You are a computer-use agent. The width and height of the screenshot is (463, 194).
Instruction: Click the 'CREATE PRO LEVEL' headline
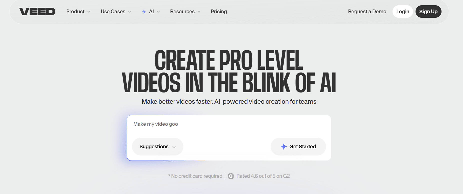(x=229, y=60)
